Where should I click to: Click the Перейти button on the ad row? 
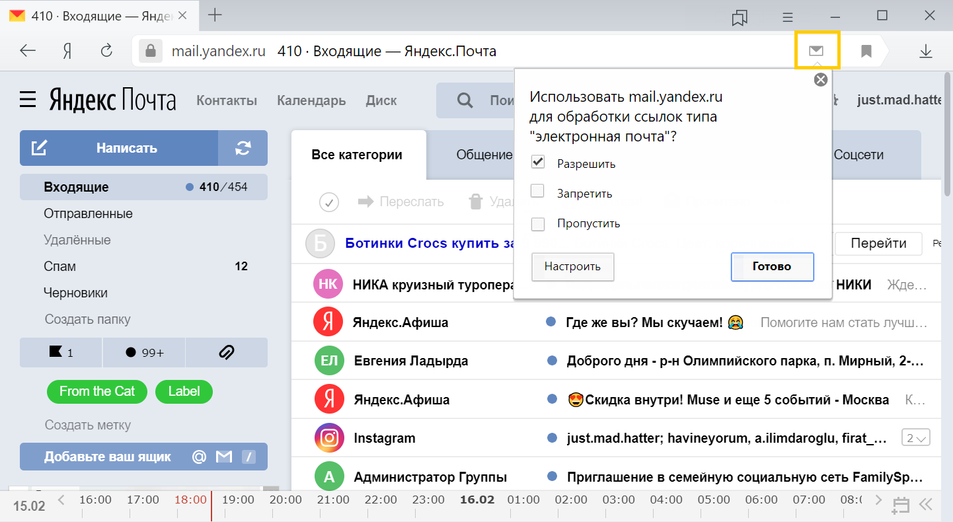[x=878, y=243]
